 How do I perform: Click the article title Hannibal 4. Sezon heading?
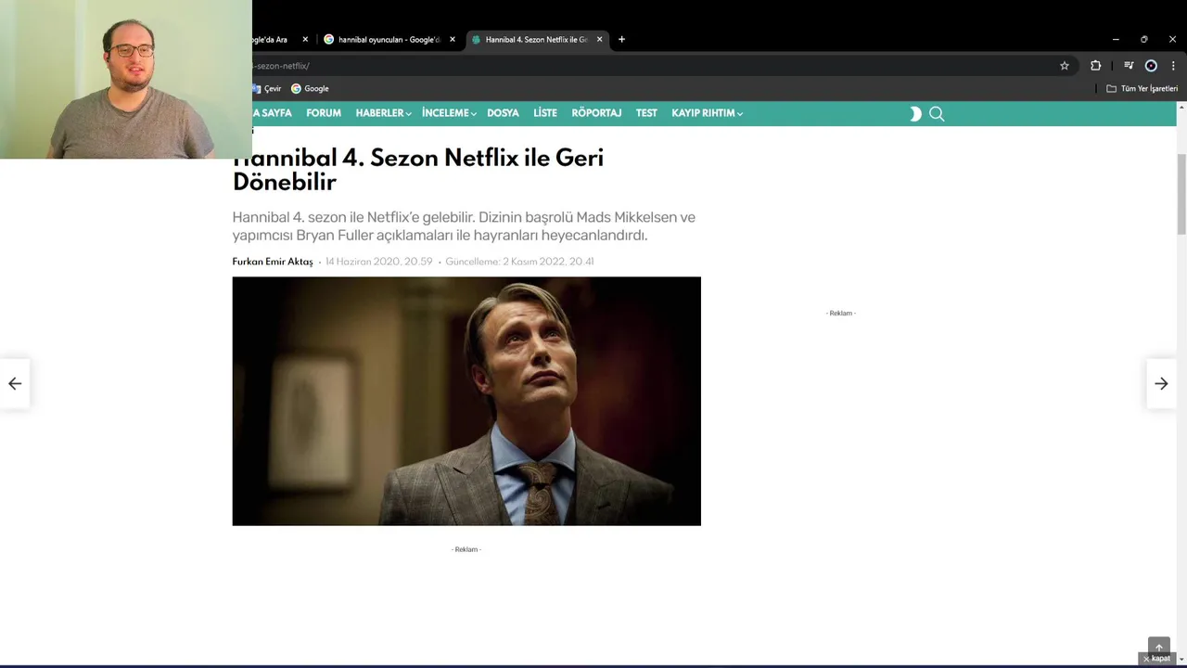point(418,170)
